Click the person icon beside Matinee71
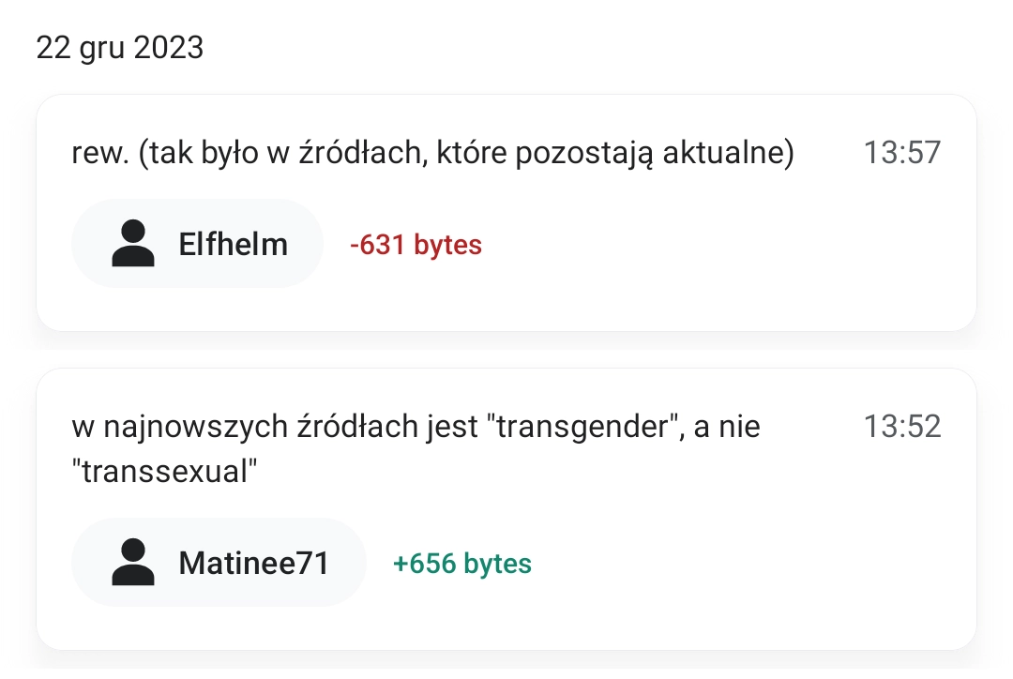 pyautogui.click(x=132, y=563)
